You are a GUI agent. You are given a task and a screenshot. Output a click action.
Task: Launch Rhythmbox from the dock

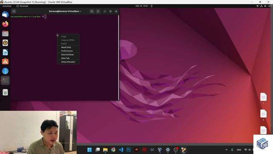[5, 43]
